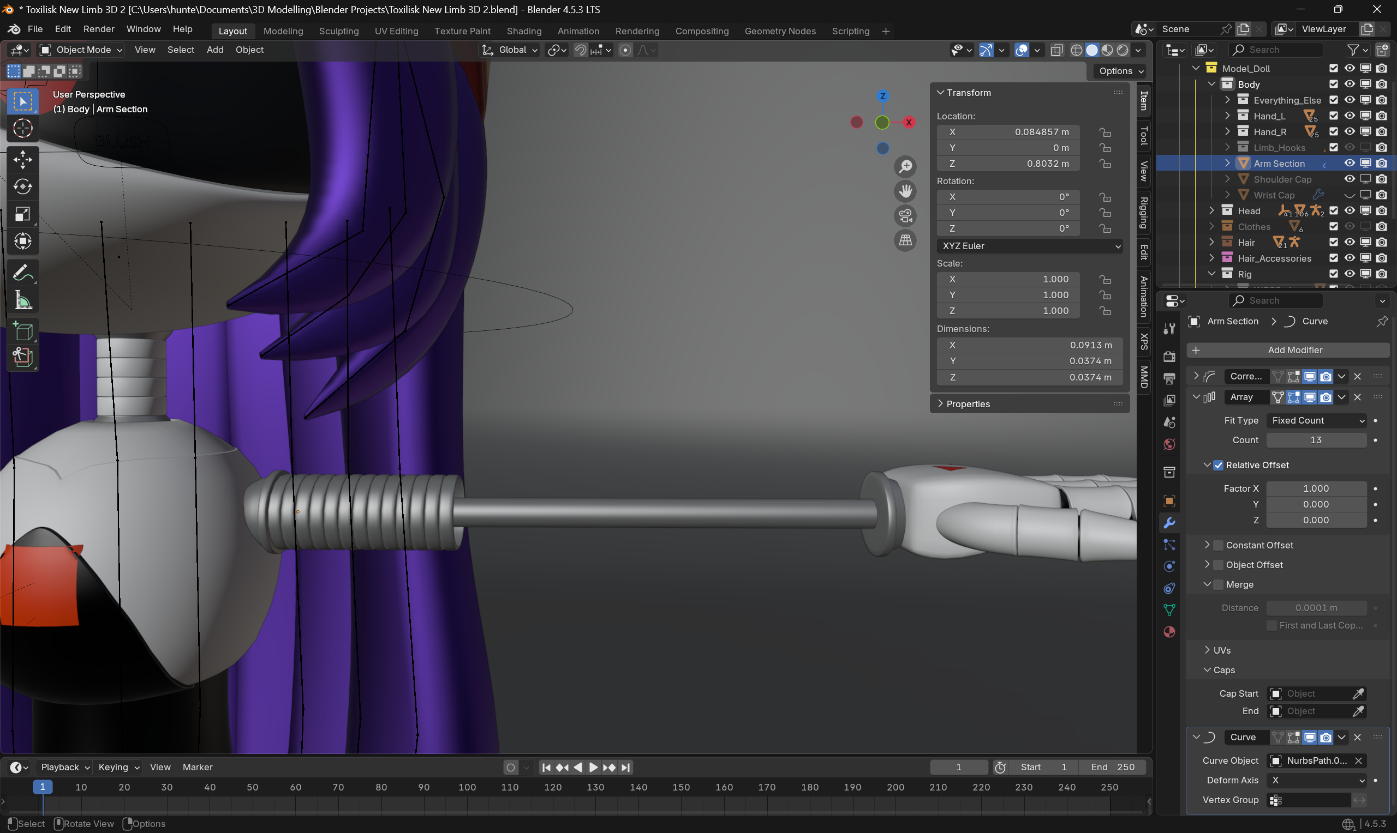Open the XYZ Euler rotation mode dropdown
Screen dimensions: 1397x833
1030,246
